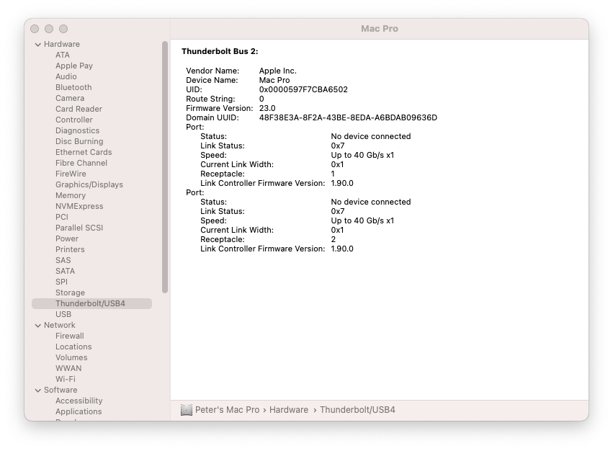Select Storage in the Hardware list
613x451 pixels.
coord(70,293)
